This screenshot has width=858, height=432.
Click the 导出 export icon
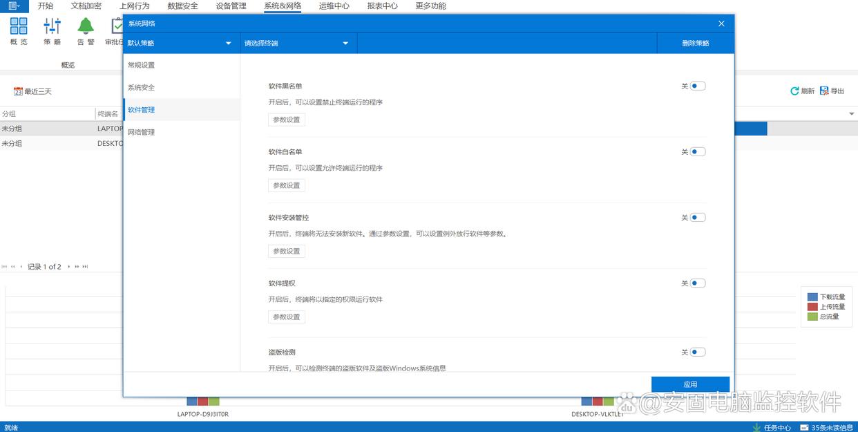pos(824,91)
